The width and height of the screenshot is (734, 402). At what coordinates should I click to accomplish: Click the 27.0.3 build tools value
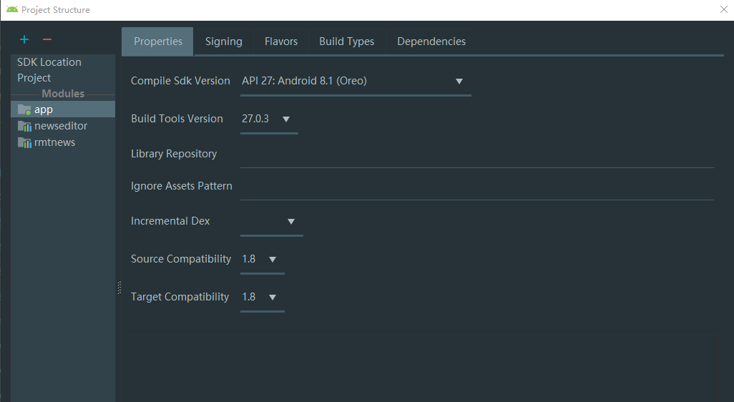[255, 119]
